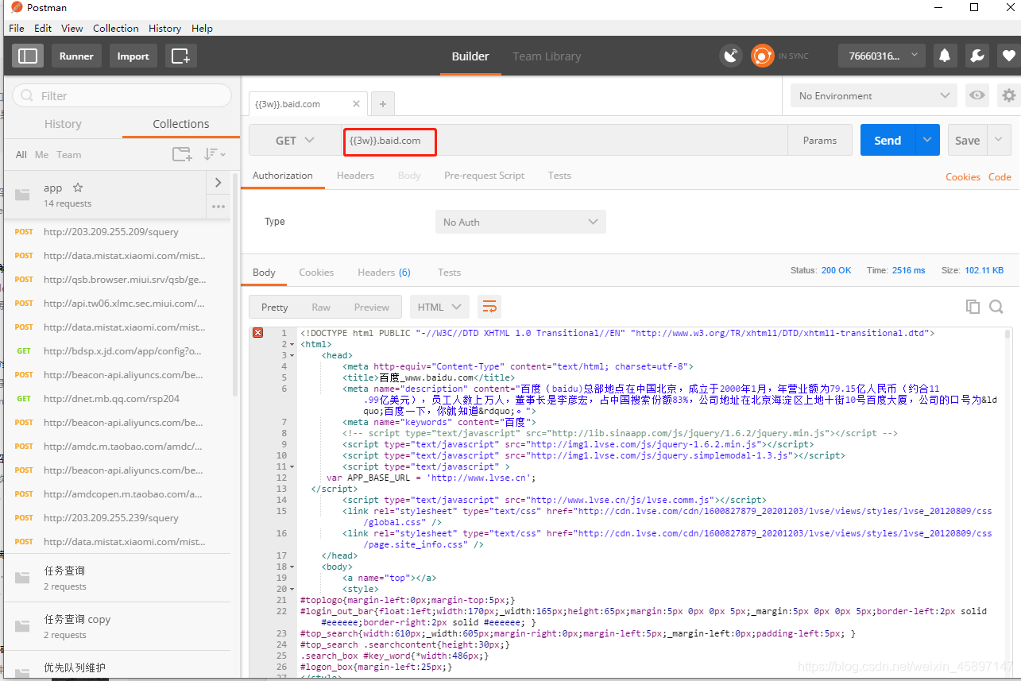Click the 任务查询 collection folder icon
The width and height of the screenshot is (1021, 681).
[22, 578]
